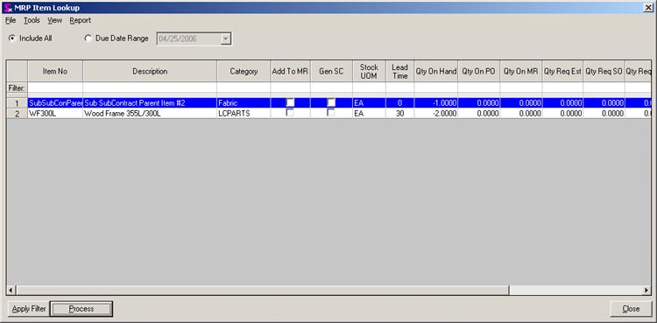Click the Category column header
Screen dimensions: 657x323
244,72
